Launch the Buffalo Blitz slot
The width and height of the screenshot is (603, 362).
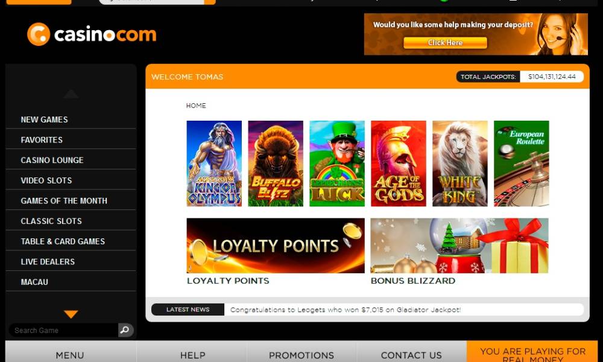(276, 164)
